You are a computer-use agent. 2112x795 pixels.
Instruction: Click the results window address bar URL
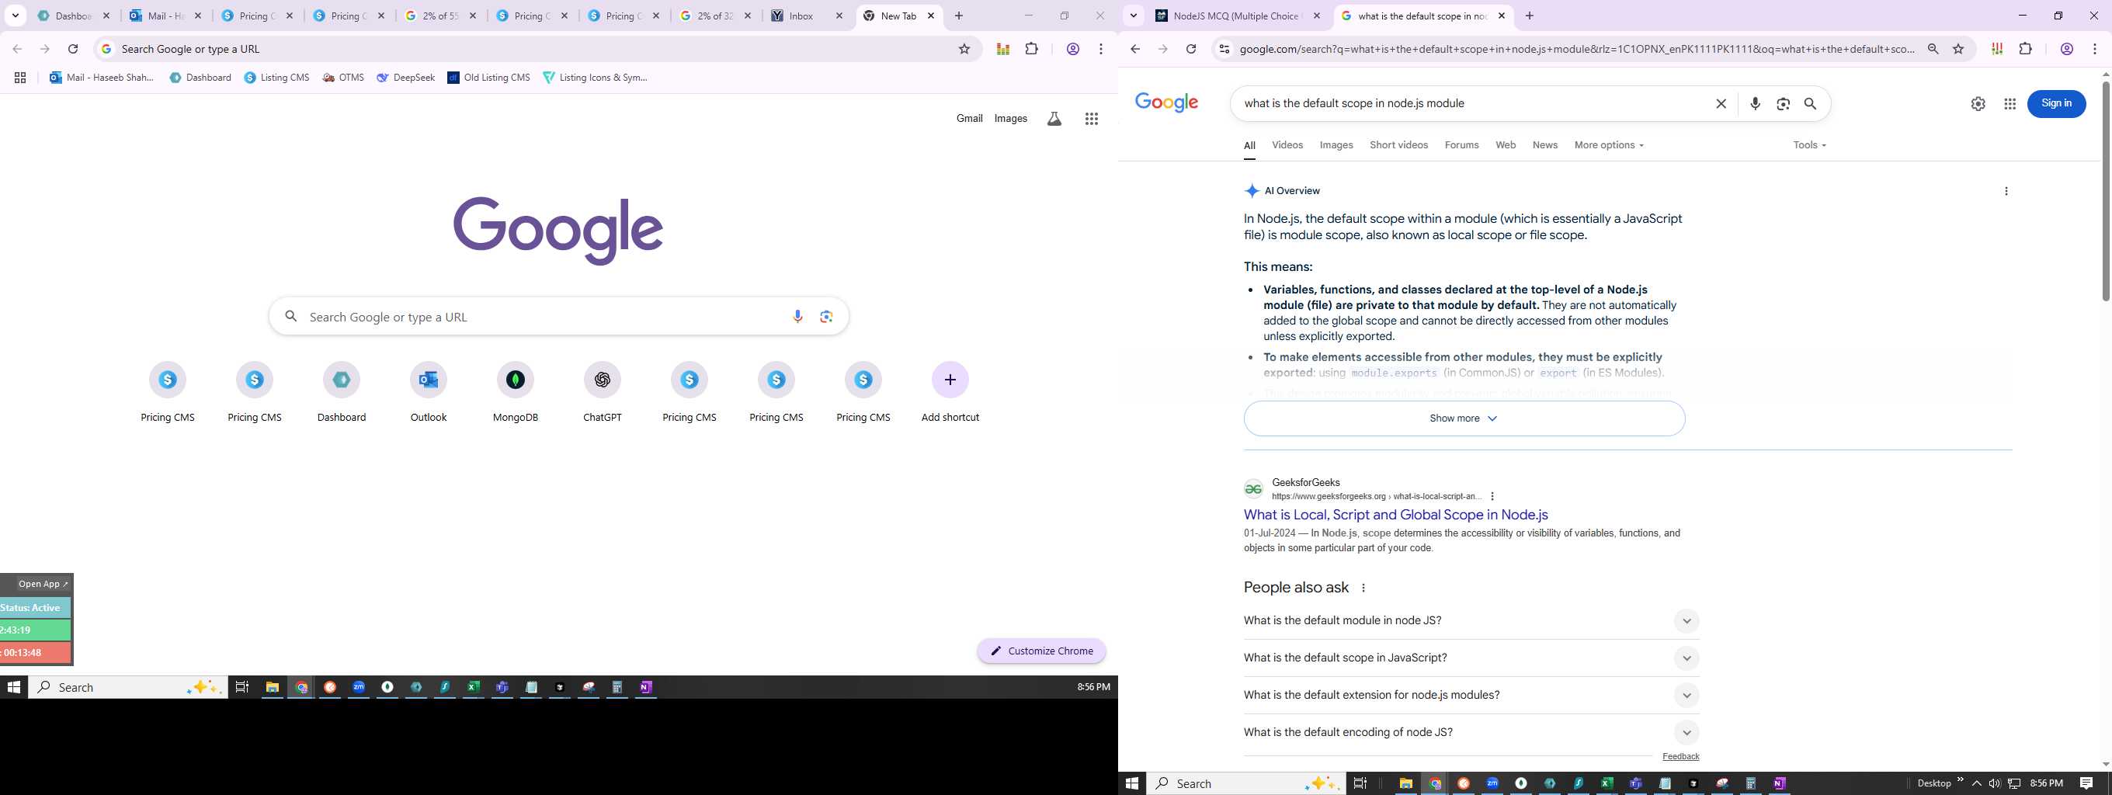pyautogui.click(x=1578, y=49)
